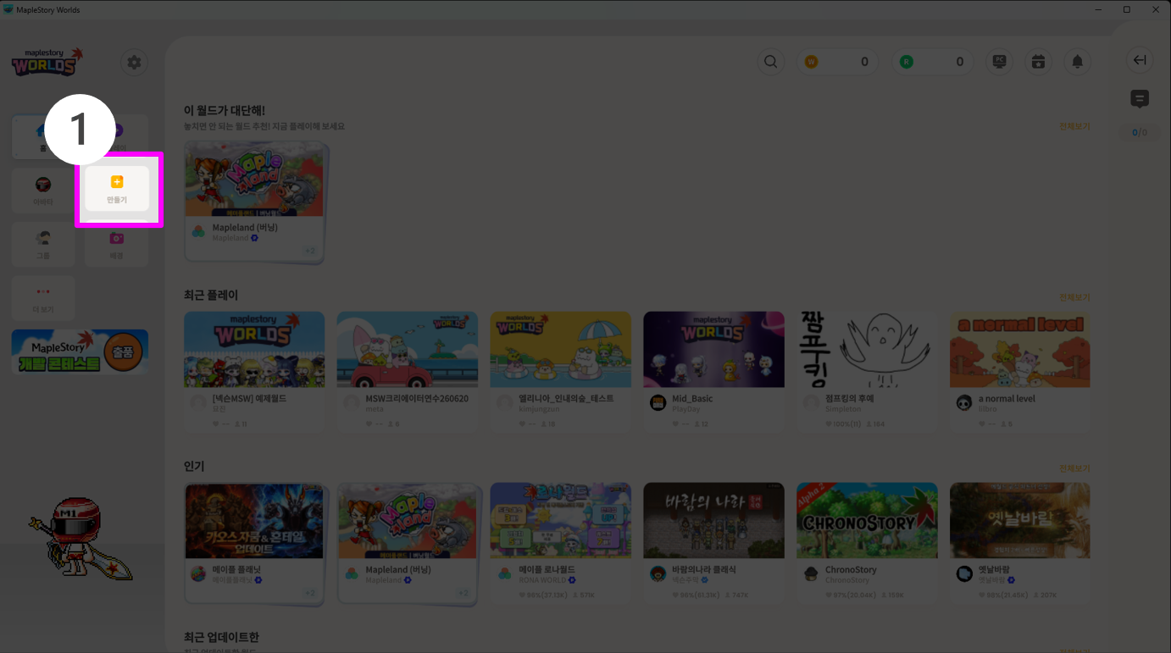Image resolution: width=1171 pixels, height=653 pixels.
Task: Open the 더 보기 (More) sidebar menu
Action: (x=43, y=298)
